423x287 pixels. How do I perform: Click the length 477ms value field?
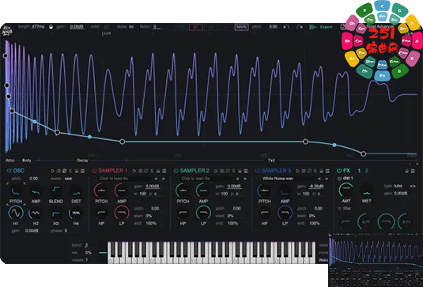click(38, 27)
